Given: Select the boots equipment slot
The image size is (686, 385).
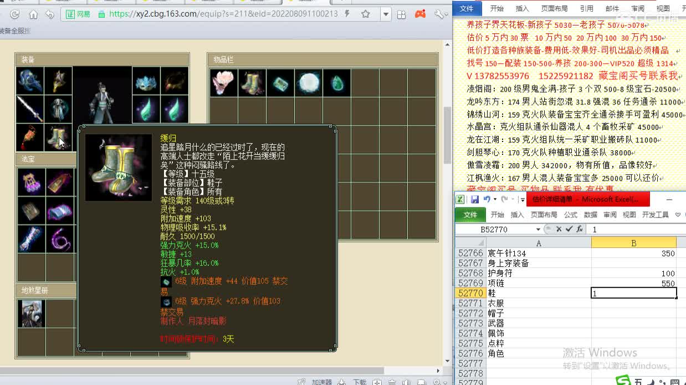Looking at the screenshot, I should click(58, 138).
